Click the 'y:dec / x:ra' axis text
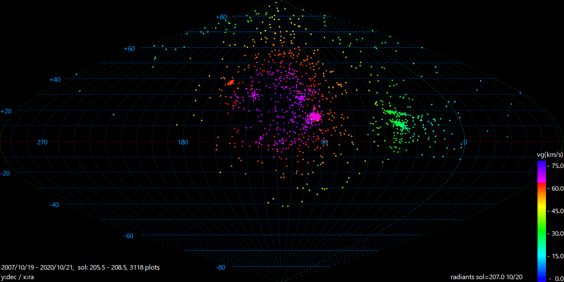This screenshot has height=282, width=564. 18,277
